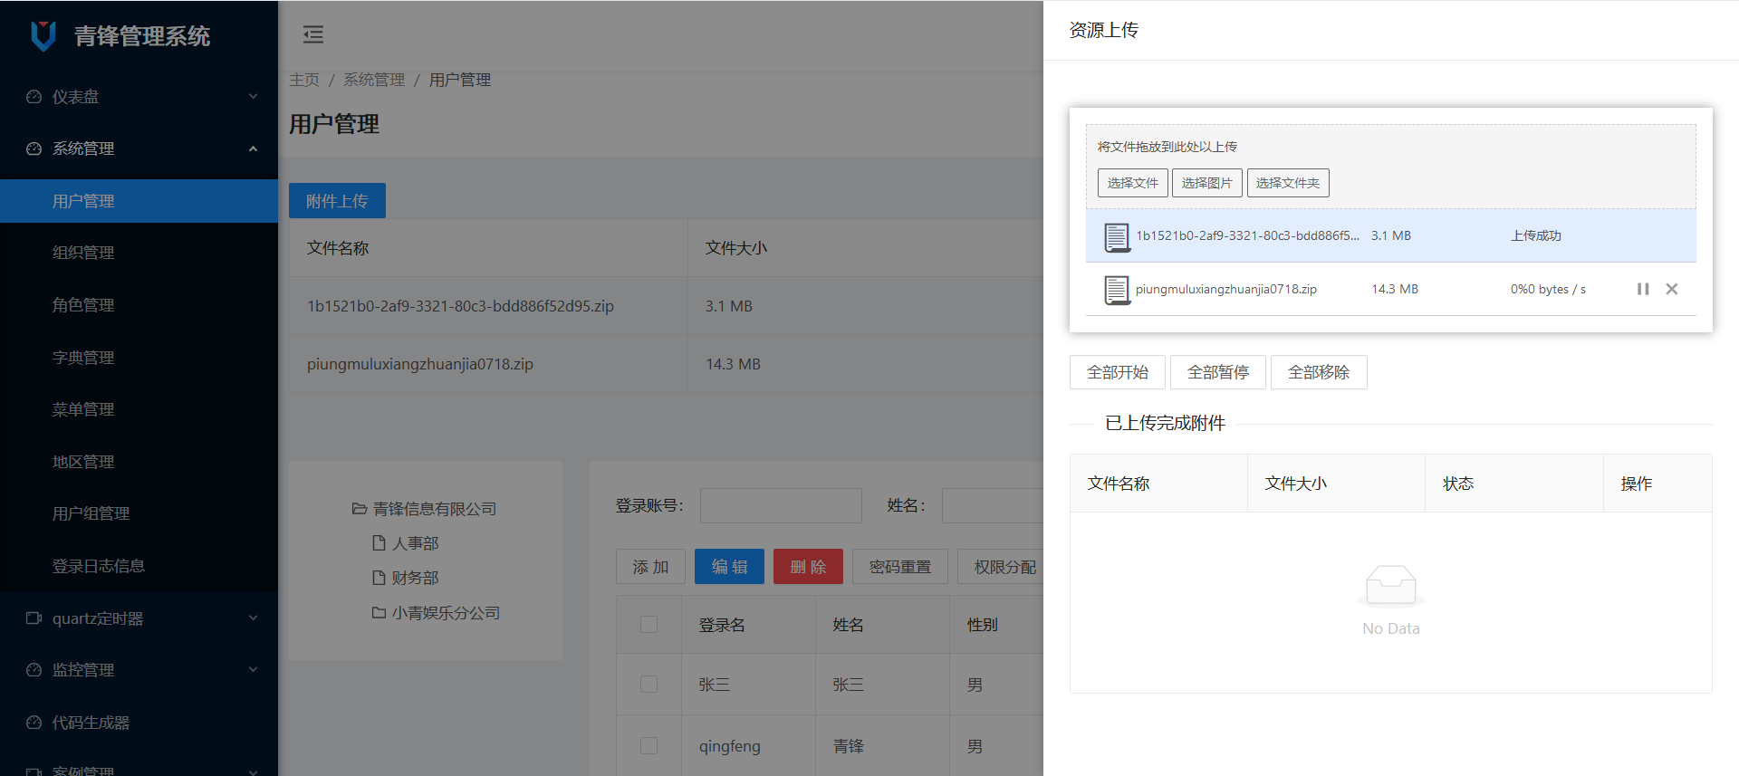Image resolution: width=1739 pixels, height=776 pixels.
Task: Open 组织管理 in sidebar
Action: [139, 253]
